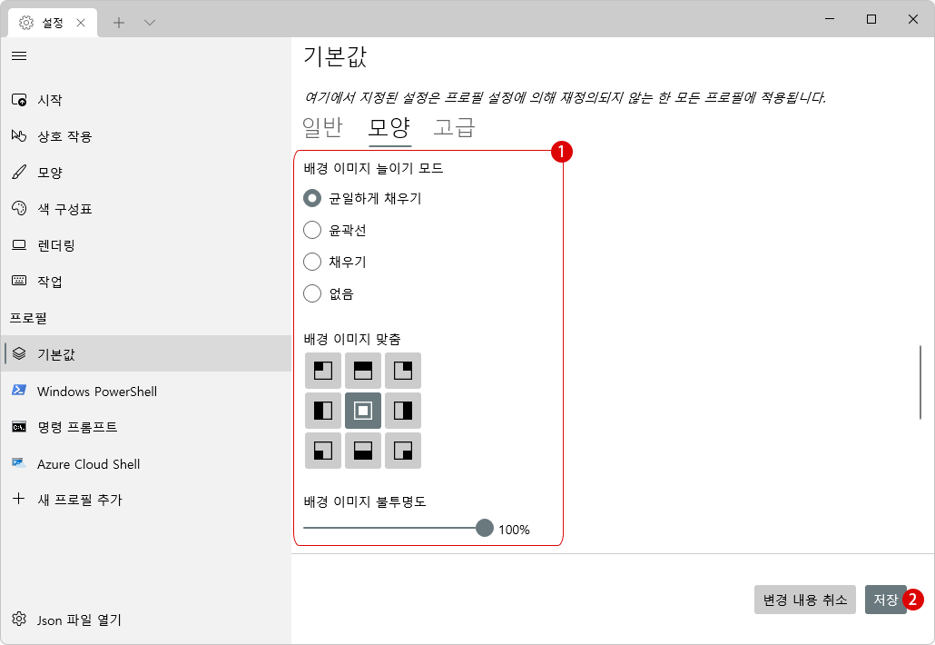Click the 저장 button
935x645 pixels.
[x=885, y=600]
